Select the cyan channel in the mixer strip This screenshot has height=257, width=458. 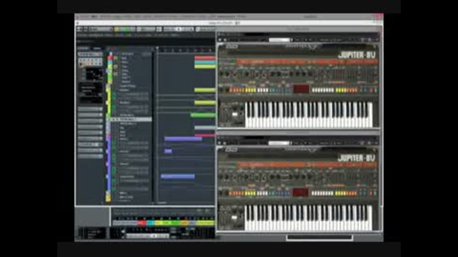pyautogui.click(x=150, y=223)
